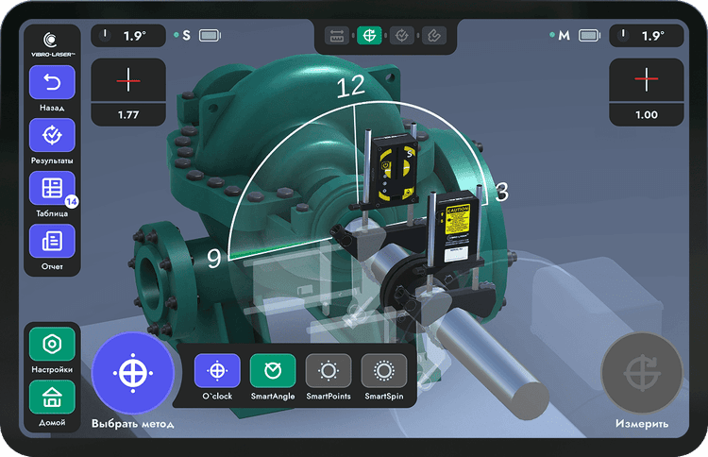Open Результаты results screen
Image resolution: width=708 pixels, height=457 pixels.
tap(53, 137)
